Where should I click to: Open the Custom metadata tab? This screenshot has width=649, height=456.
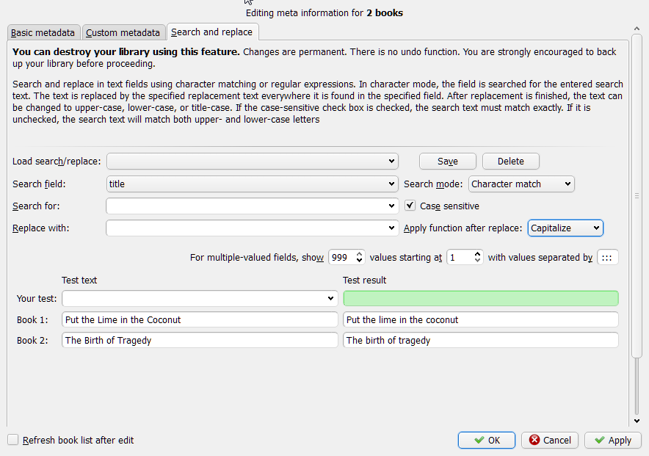click(123, 32)
